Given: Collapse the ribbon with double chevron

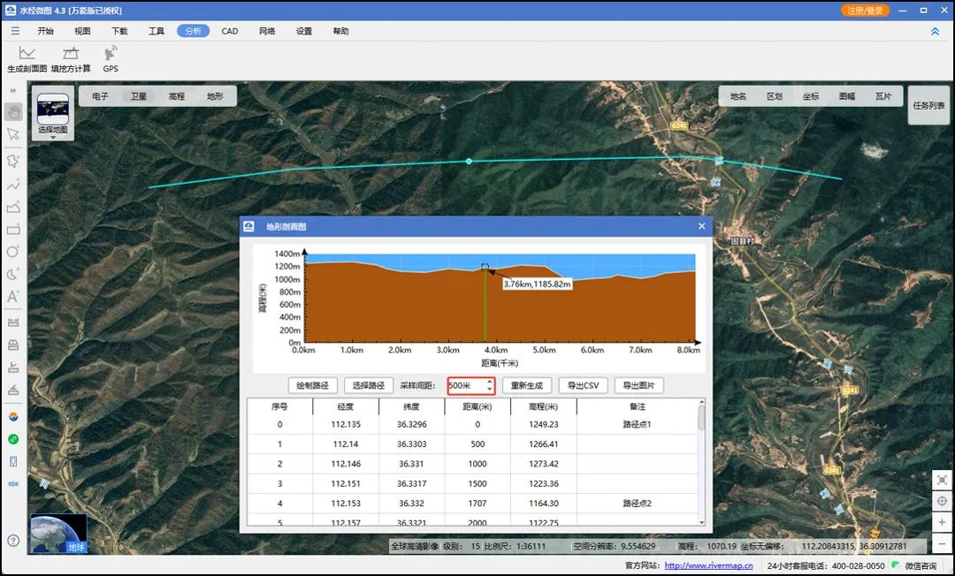Looking at the screenshot, I should coord(935,31).
